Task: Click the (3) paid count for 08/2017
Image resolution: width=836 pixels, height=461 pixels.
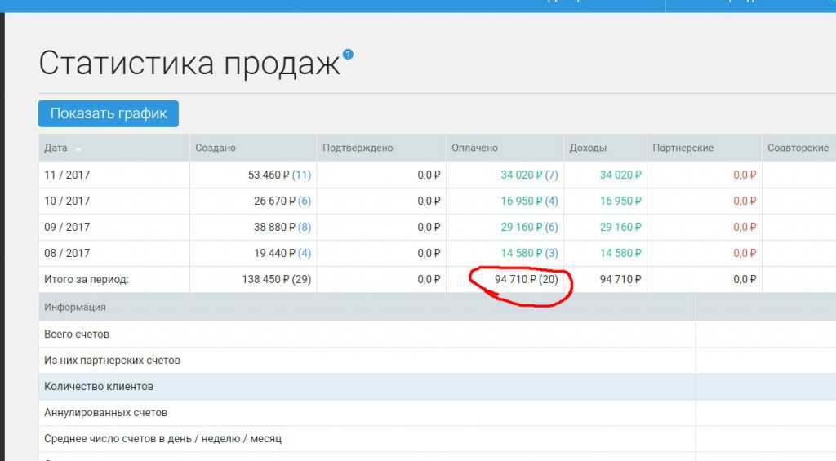Action: (x=551, y=253)
